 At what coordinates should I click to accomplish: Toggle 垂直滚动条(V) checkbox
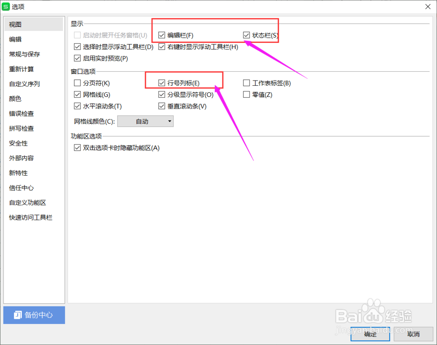click(x=162, y=106)
